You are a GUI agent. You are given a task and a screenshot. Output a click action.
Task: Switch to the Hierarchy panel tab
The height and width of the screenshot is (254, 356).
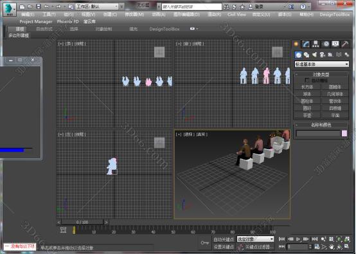[x=316, y=44]
